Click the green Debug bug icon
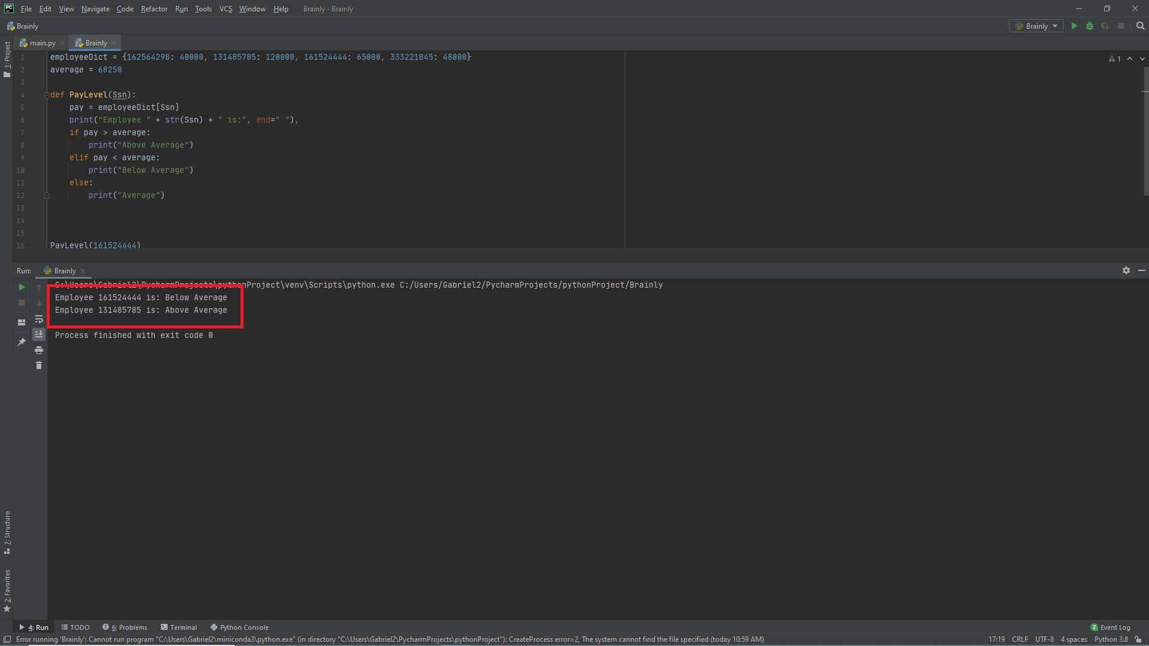 pos(1090,26)
